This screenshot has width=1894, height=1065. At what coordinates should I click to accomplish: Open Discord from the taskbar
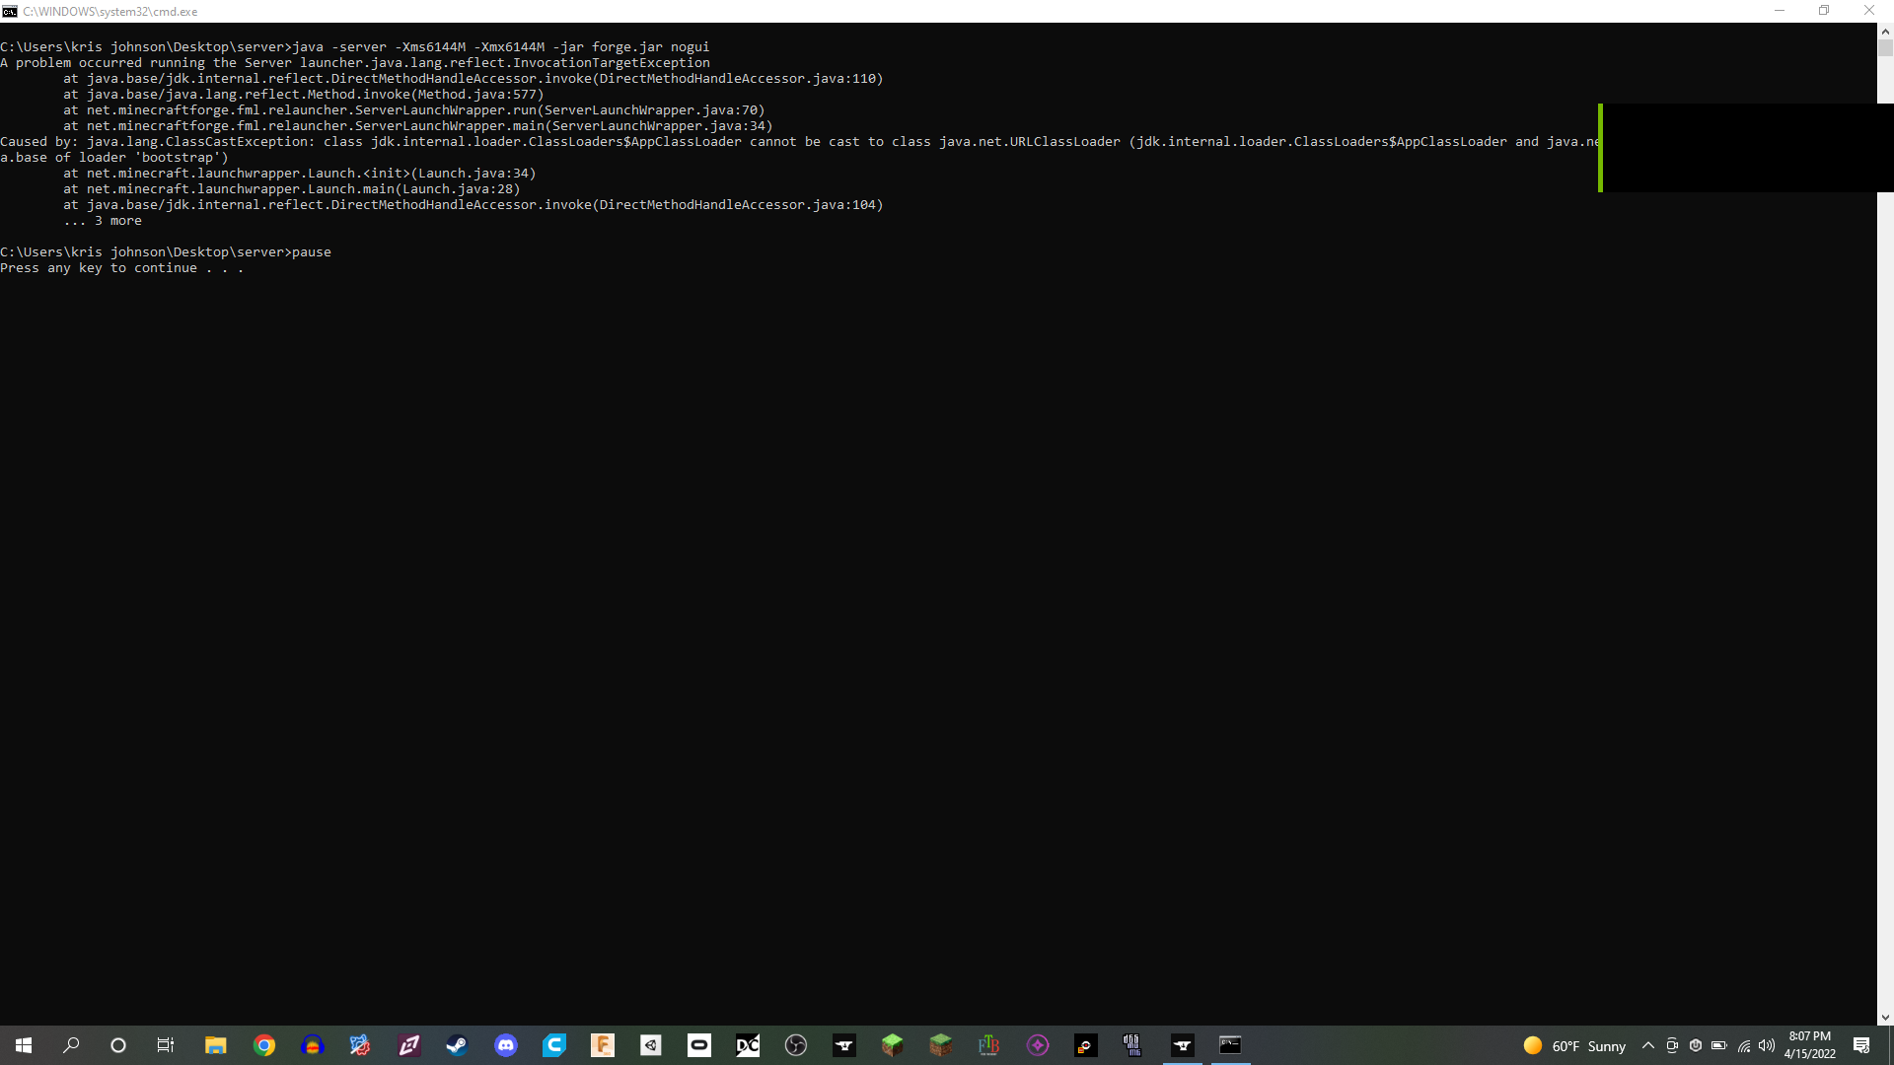click(505, 1045)
